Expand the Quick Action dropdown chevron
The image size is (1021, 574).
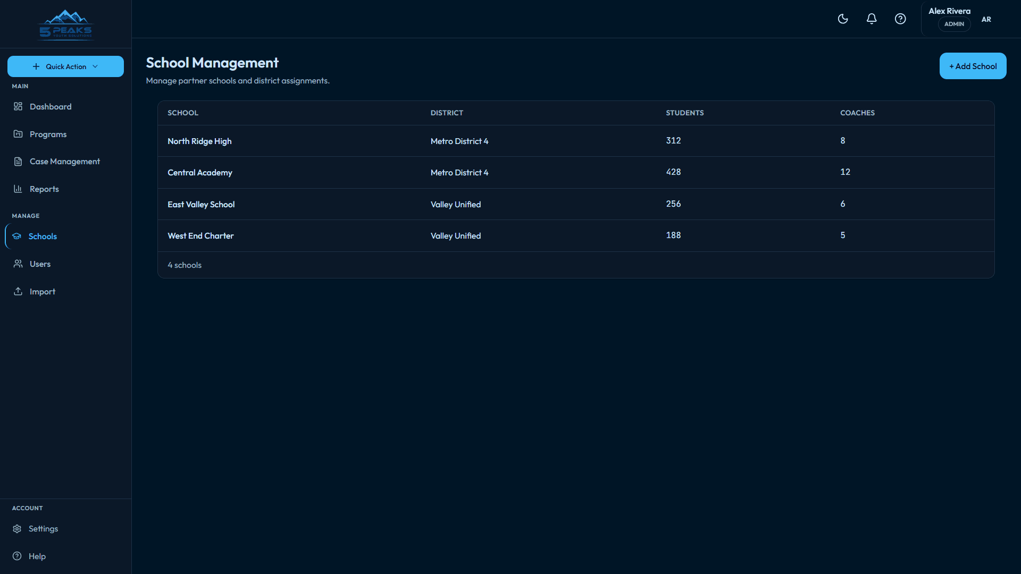click(x=95, y=66)
